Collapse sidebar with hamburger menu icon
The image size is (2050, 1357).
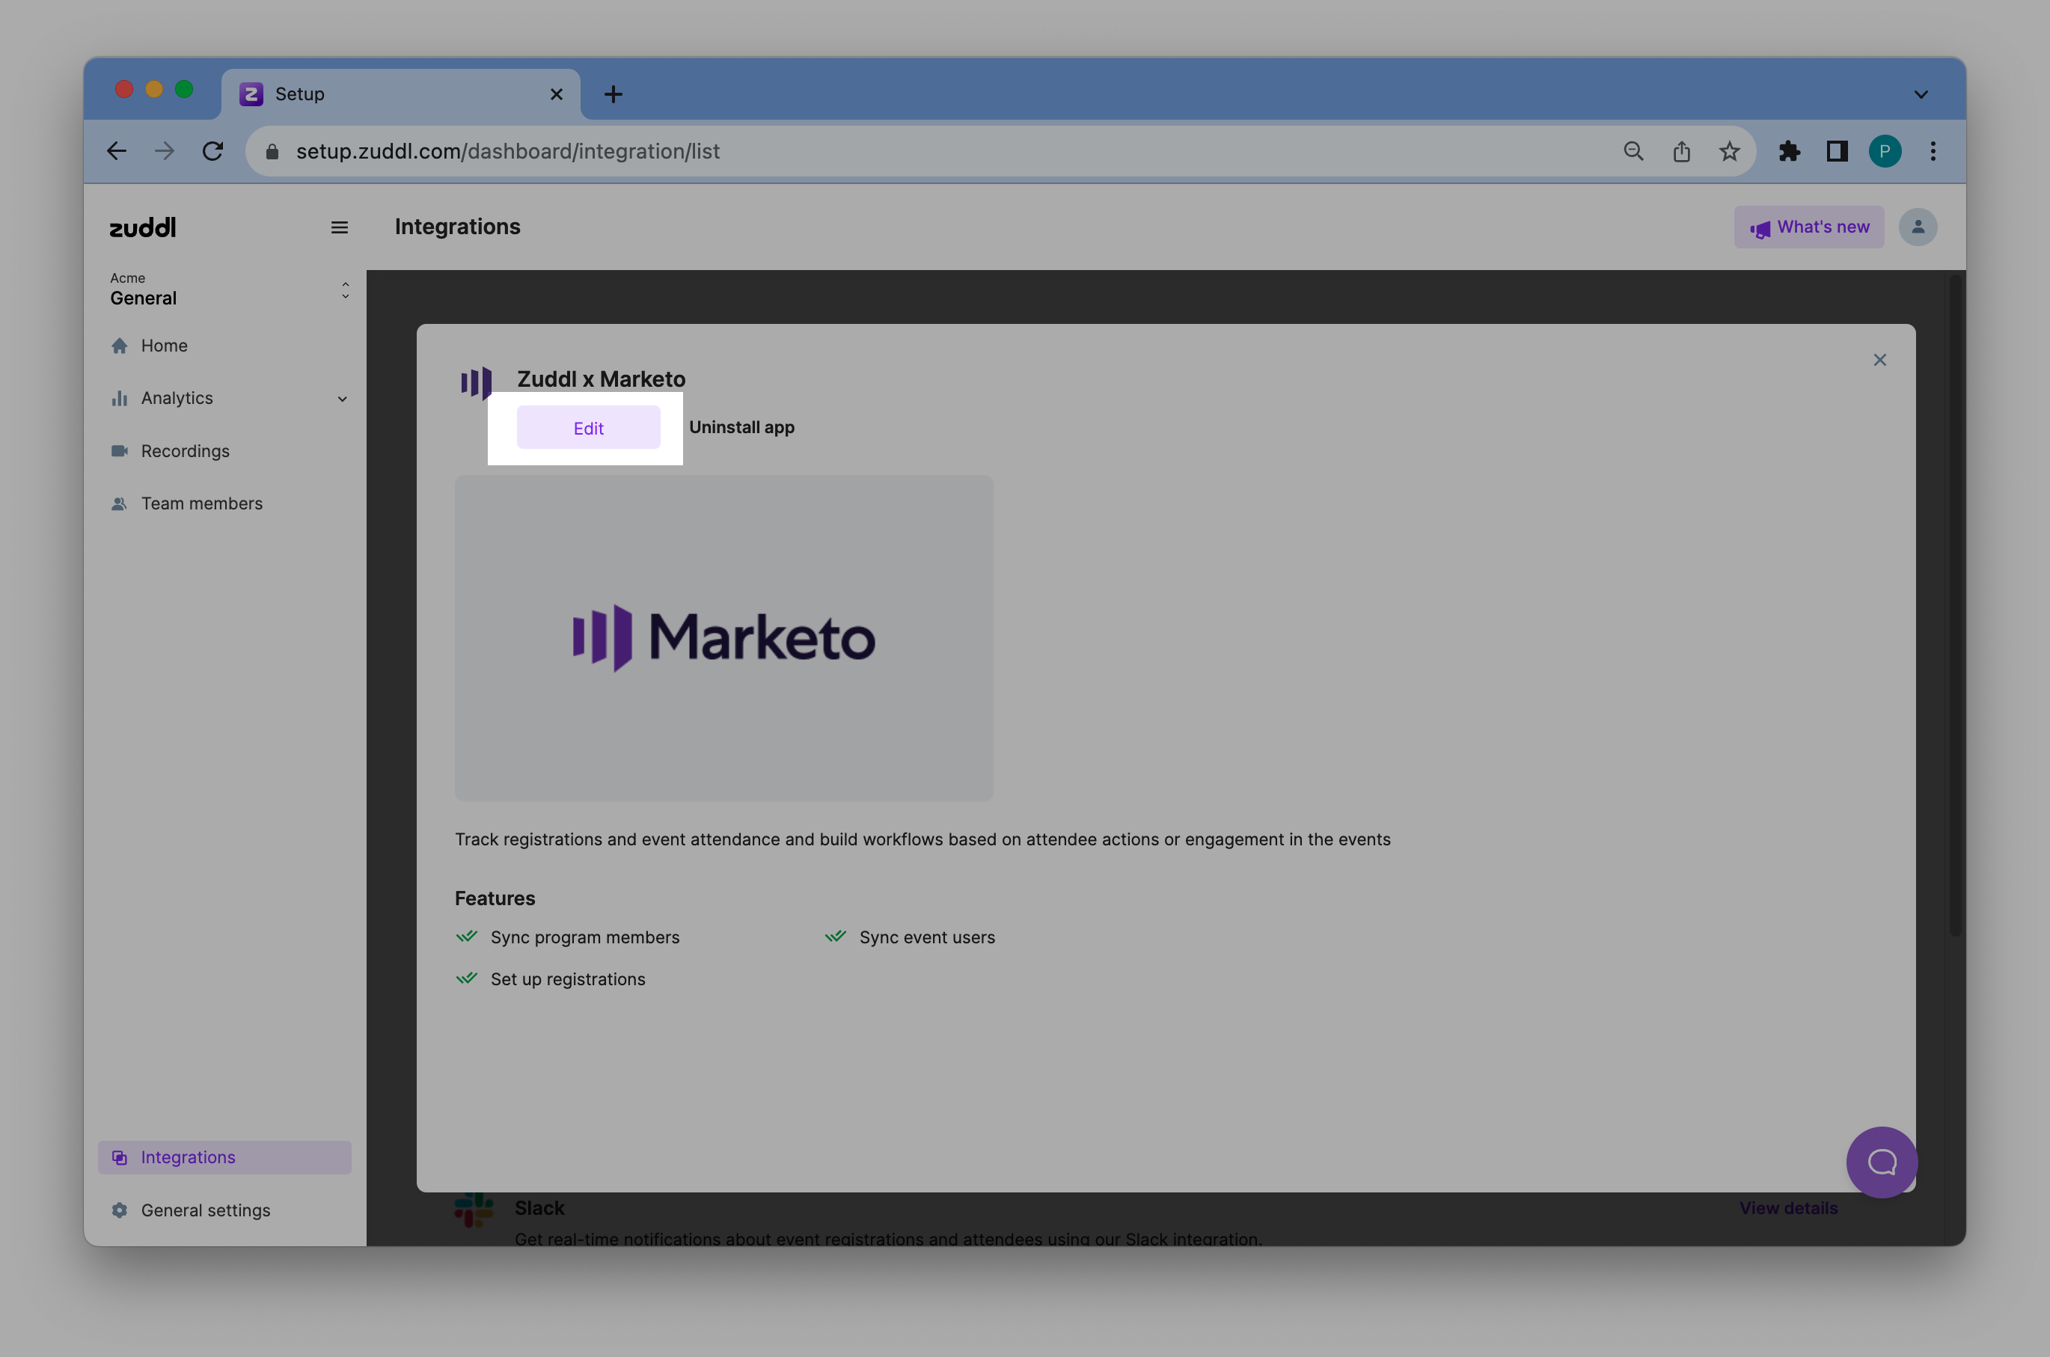coord(339,227)
